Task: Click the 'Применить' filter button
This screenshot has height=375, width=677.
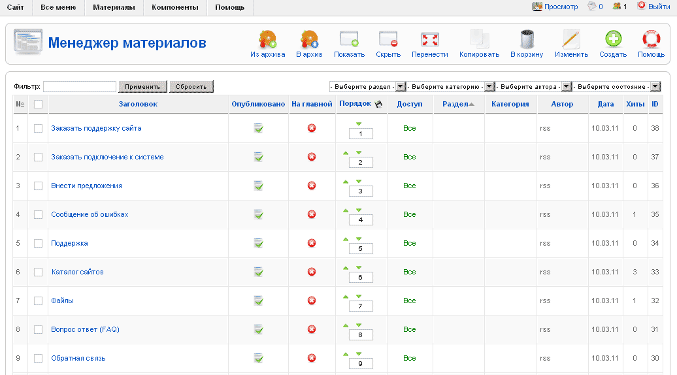Action: click(x=142, y=86)
